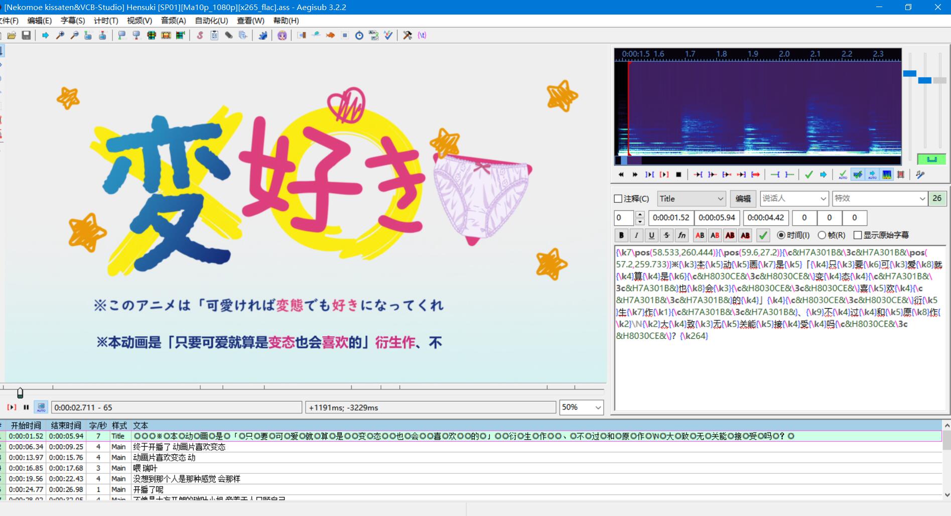Toggle automatic commit of audio changes
Screen dimensions: 951x516
click(843, 175)
